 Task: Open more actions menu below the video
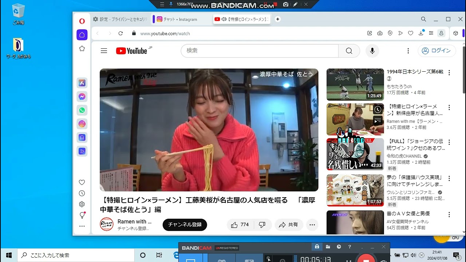click(x=312, y=225)
